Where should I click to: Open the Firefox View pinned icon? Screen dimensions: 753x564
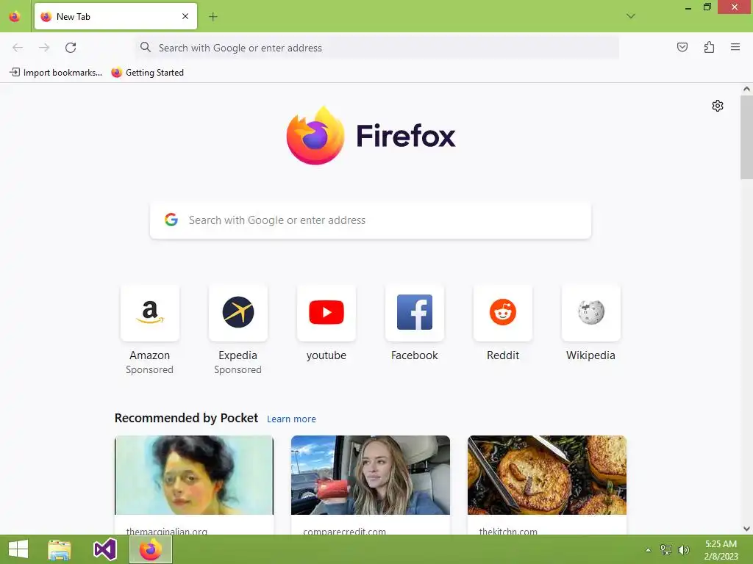point(15,16)
